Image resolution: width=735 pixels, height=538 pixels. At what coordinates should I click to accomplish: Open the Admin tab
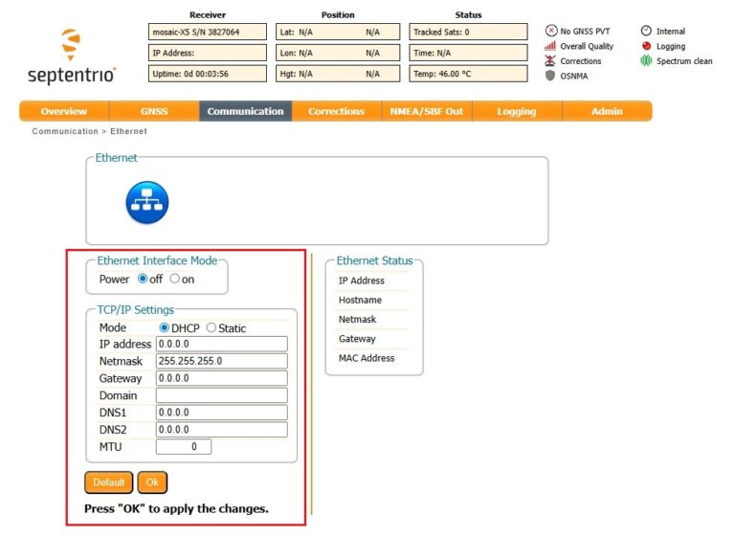[607, 111]
